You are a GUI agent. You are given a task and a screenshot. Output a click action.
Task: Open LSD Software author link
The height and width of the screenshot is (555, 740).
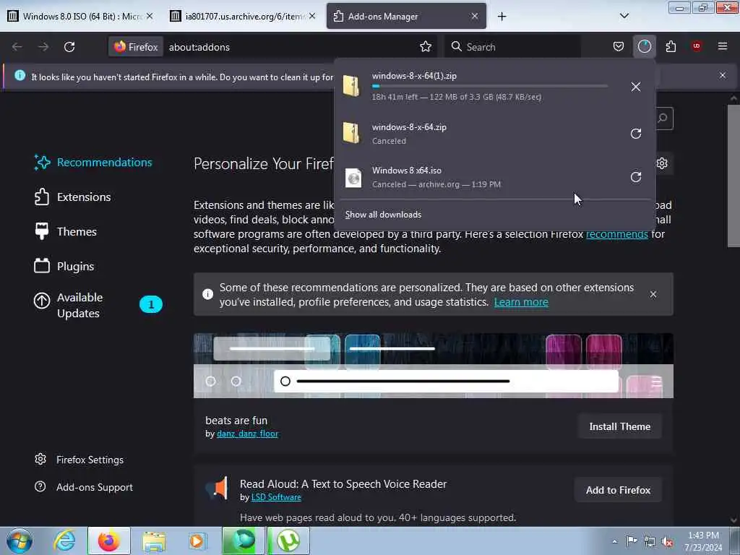point(276,497)
